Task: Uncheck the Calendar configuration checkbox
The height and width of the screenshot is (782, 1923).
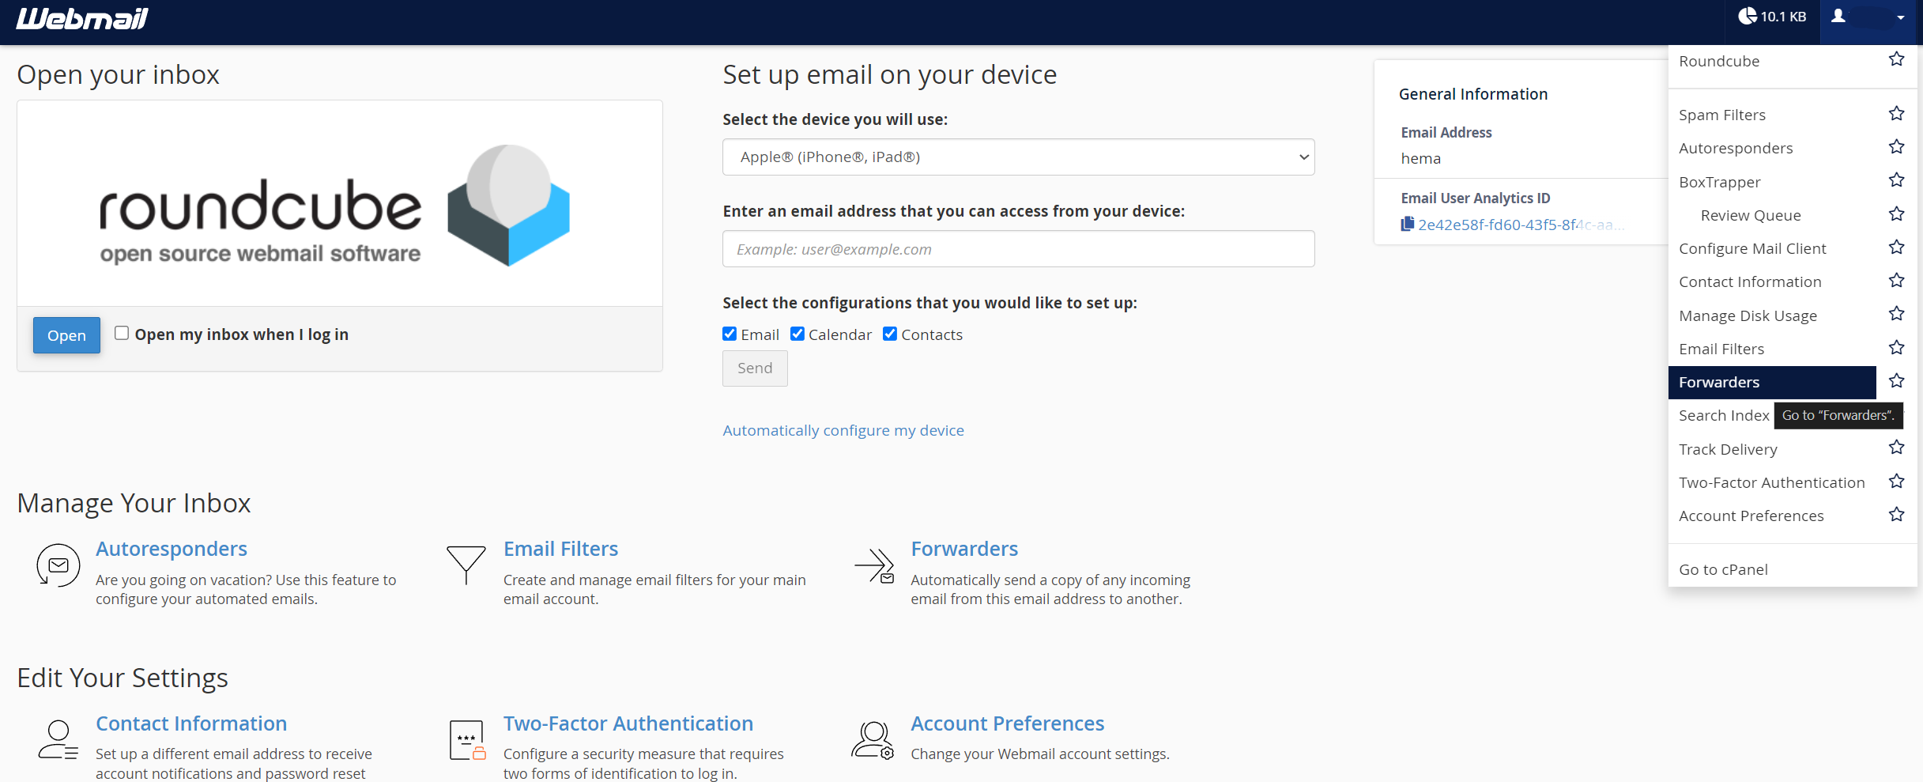Action: [797, 334]
